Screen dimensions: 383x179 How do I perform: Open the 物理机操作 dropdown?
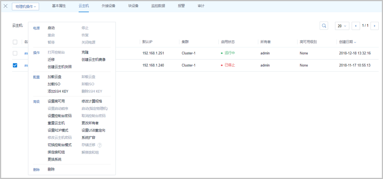(x=25, y=7)
